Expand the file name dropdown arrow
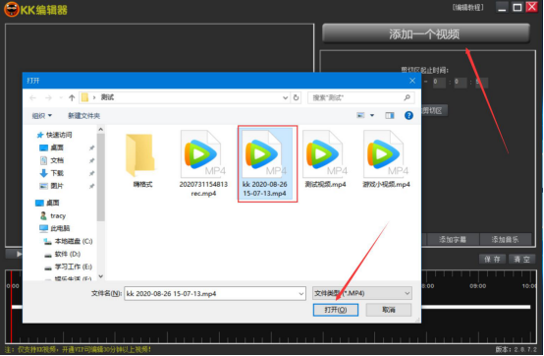 click(x=300, y=294)
